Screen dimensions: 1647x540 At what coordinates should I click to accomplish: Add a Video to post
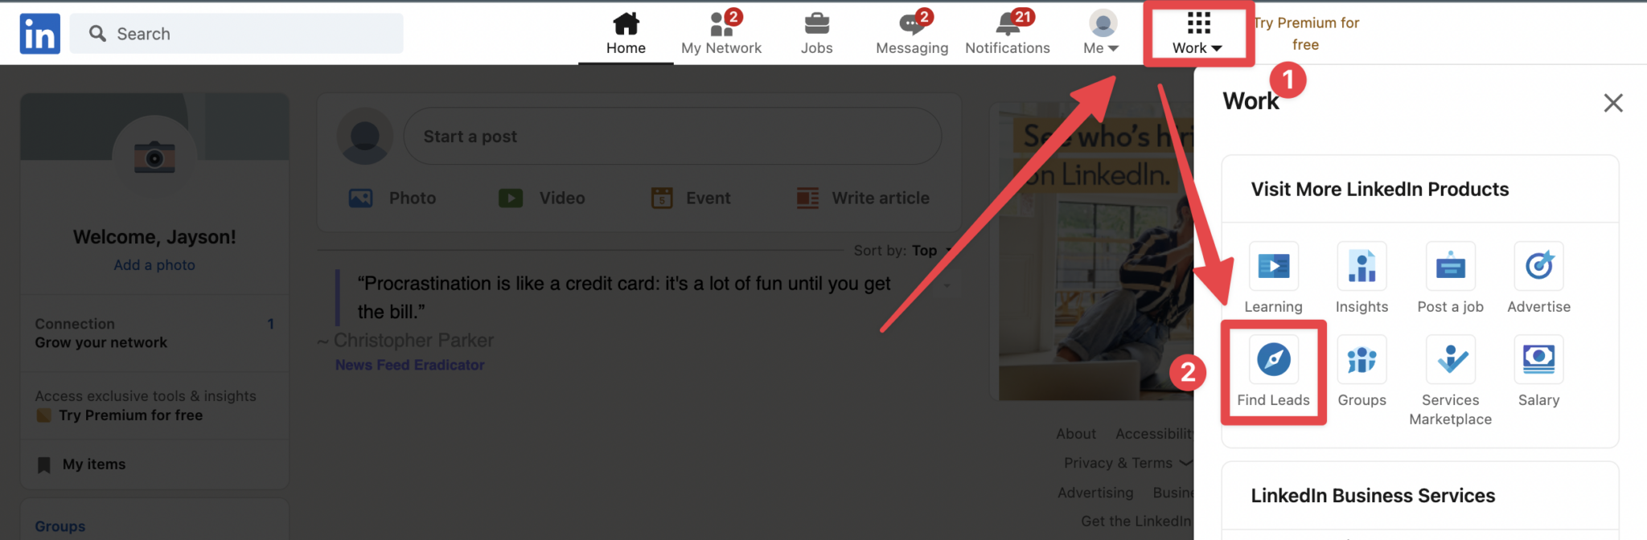(x=541, y=198)
